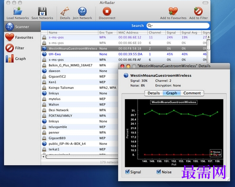Image resolution: width=235 pixels, height=187 pixels.
Task: Click the lock icon beside Gigaset5C2
Action: pos(44,77)
